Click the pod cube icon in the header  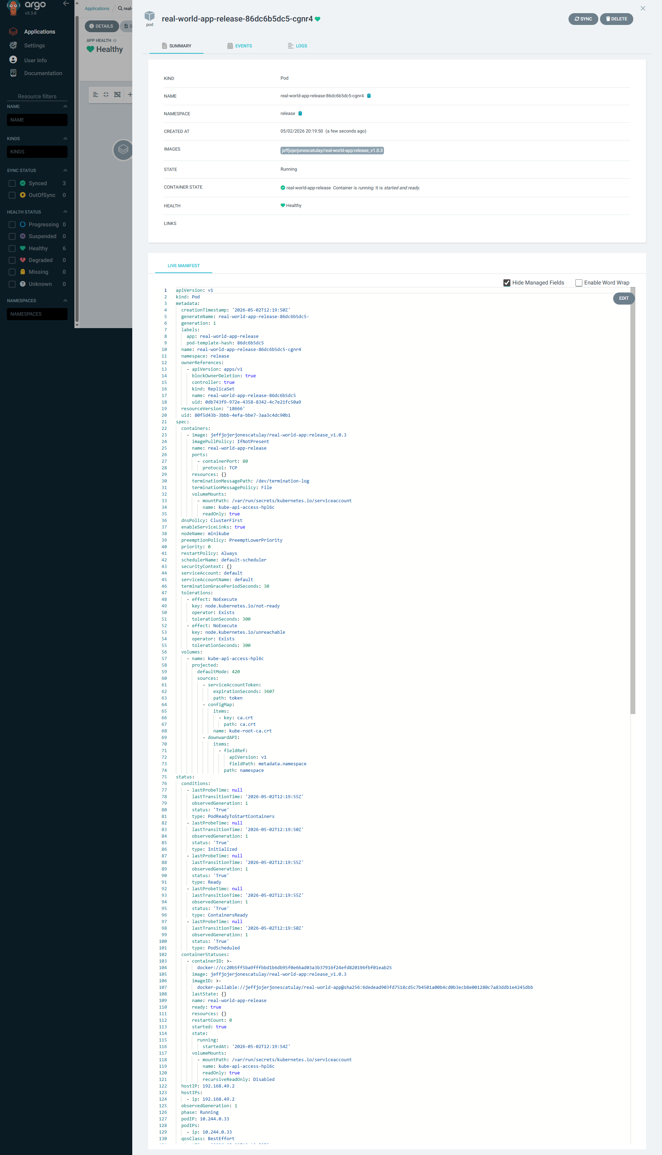pos(150,16)
